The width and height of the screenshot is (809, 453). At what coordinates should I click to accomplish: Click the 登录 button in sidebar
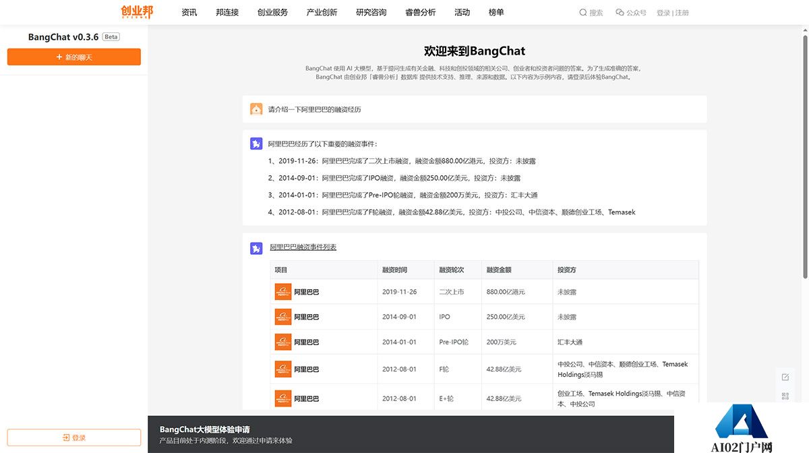pyautogui.click(x=74, y=437)
